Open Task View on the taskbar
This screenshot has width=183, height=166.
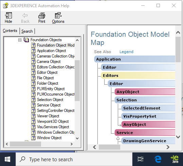coord(141,159)
